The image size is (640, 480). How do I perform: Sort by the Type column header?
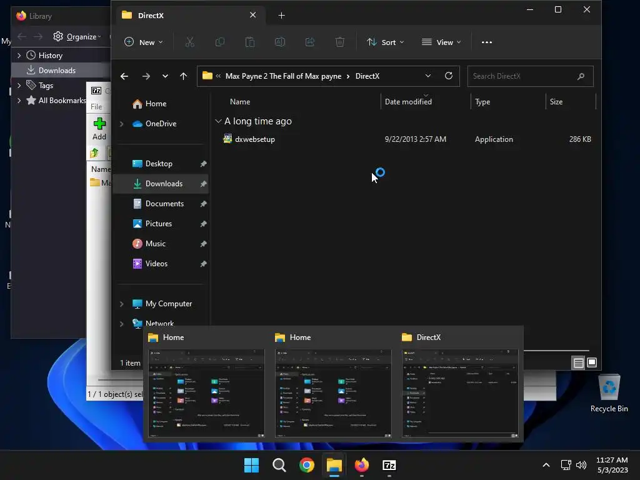pos(482,102)
